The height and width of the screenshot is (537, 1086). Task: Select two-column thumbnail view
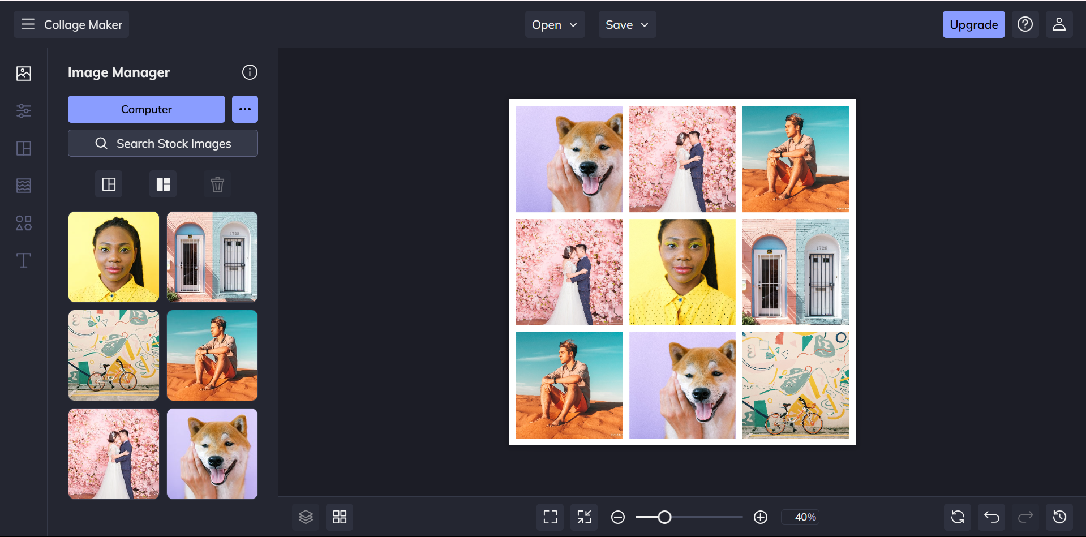pyautogui.click(x=162, y=184)
